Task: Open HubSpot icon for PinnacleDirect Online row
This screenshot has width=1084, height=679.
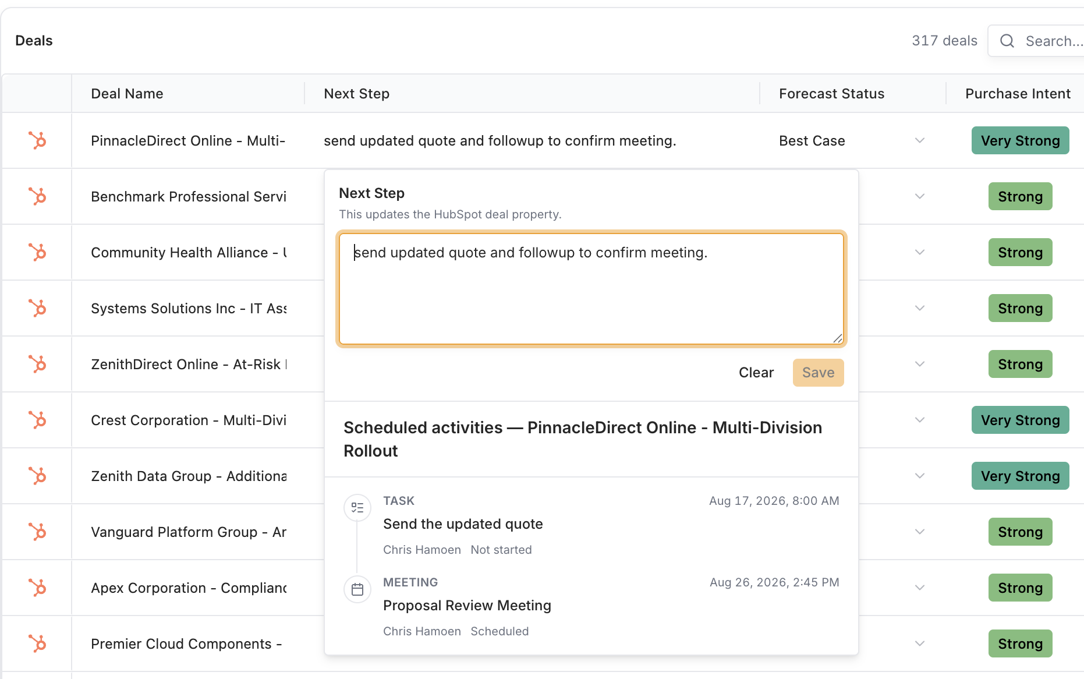Action: point(37,140)
